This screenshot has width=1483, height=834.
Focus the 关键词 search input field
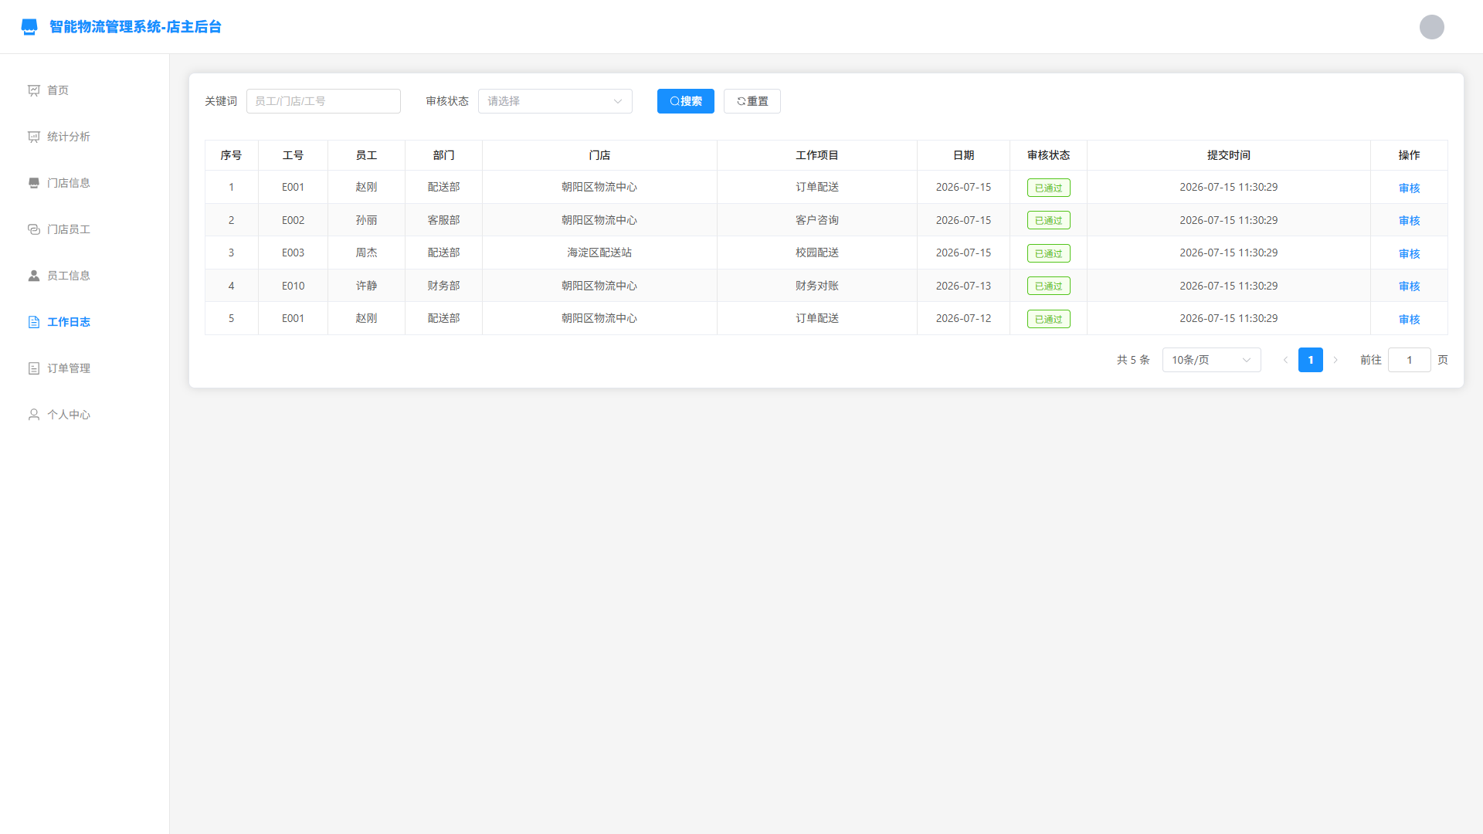click(324, 101)
